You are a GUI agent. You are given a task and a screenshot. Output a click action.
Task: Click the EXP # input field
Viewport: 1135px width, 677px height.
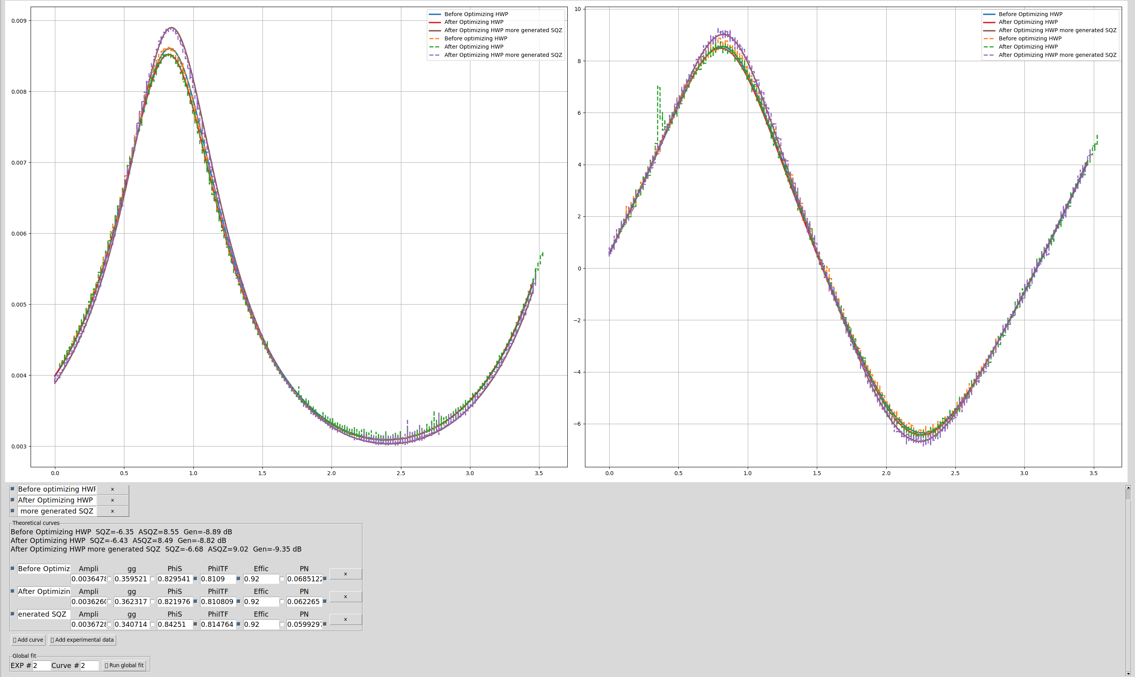[x=41, y=665]
